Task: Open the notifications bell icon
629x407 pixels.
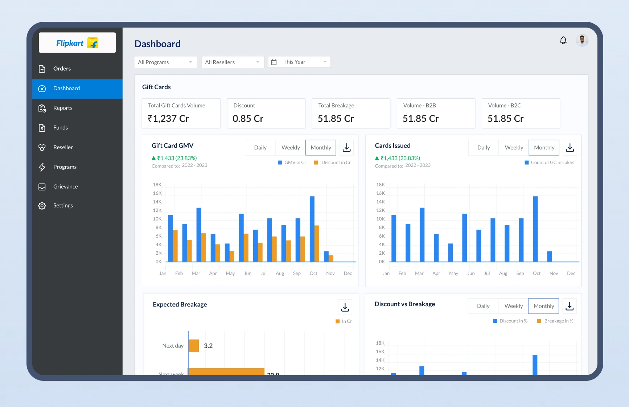Action: tap(563, 40)
